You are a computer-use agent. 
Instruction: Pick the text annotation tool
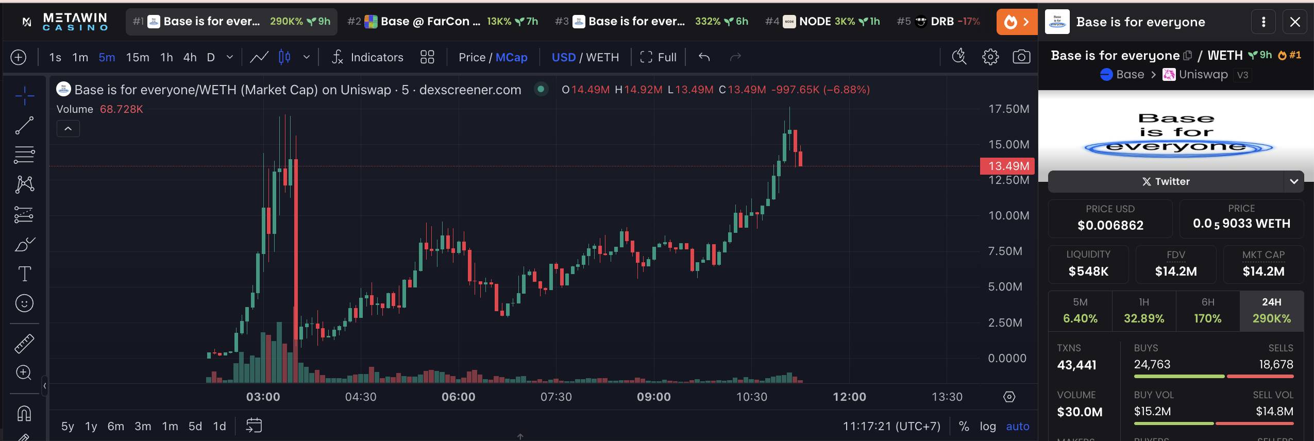click(x=24, y=274)
